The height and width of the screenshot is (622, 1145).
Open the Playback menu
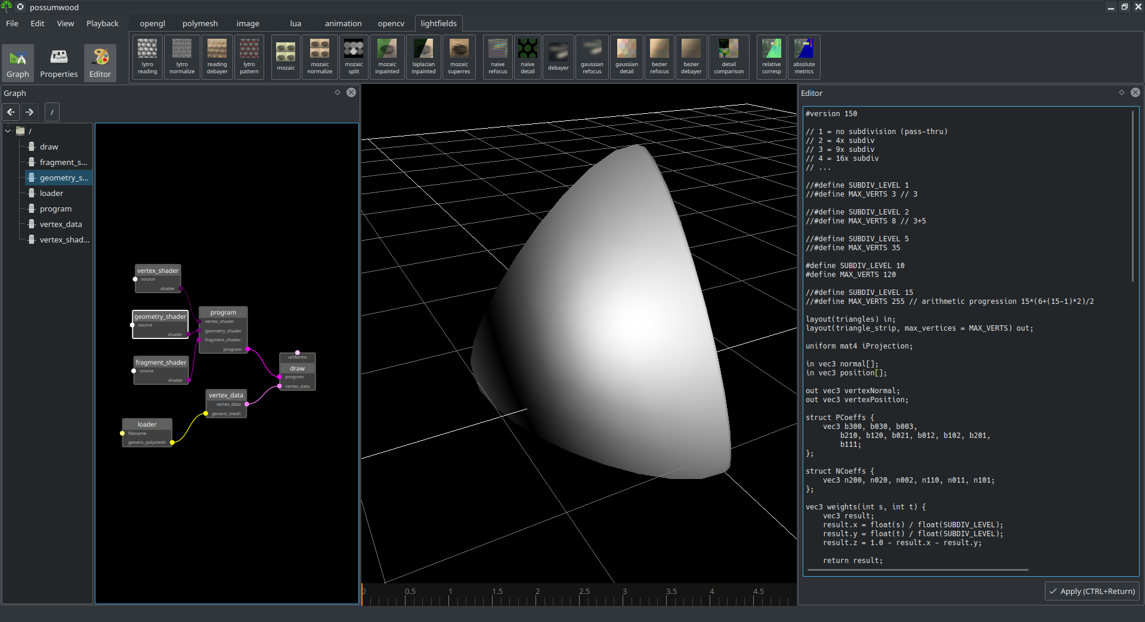coord(103,23)
